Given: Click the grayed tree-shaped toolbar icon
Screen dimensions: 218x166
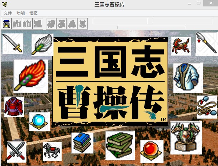Looking at the screenshot, I should [72, 24].
